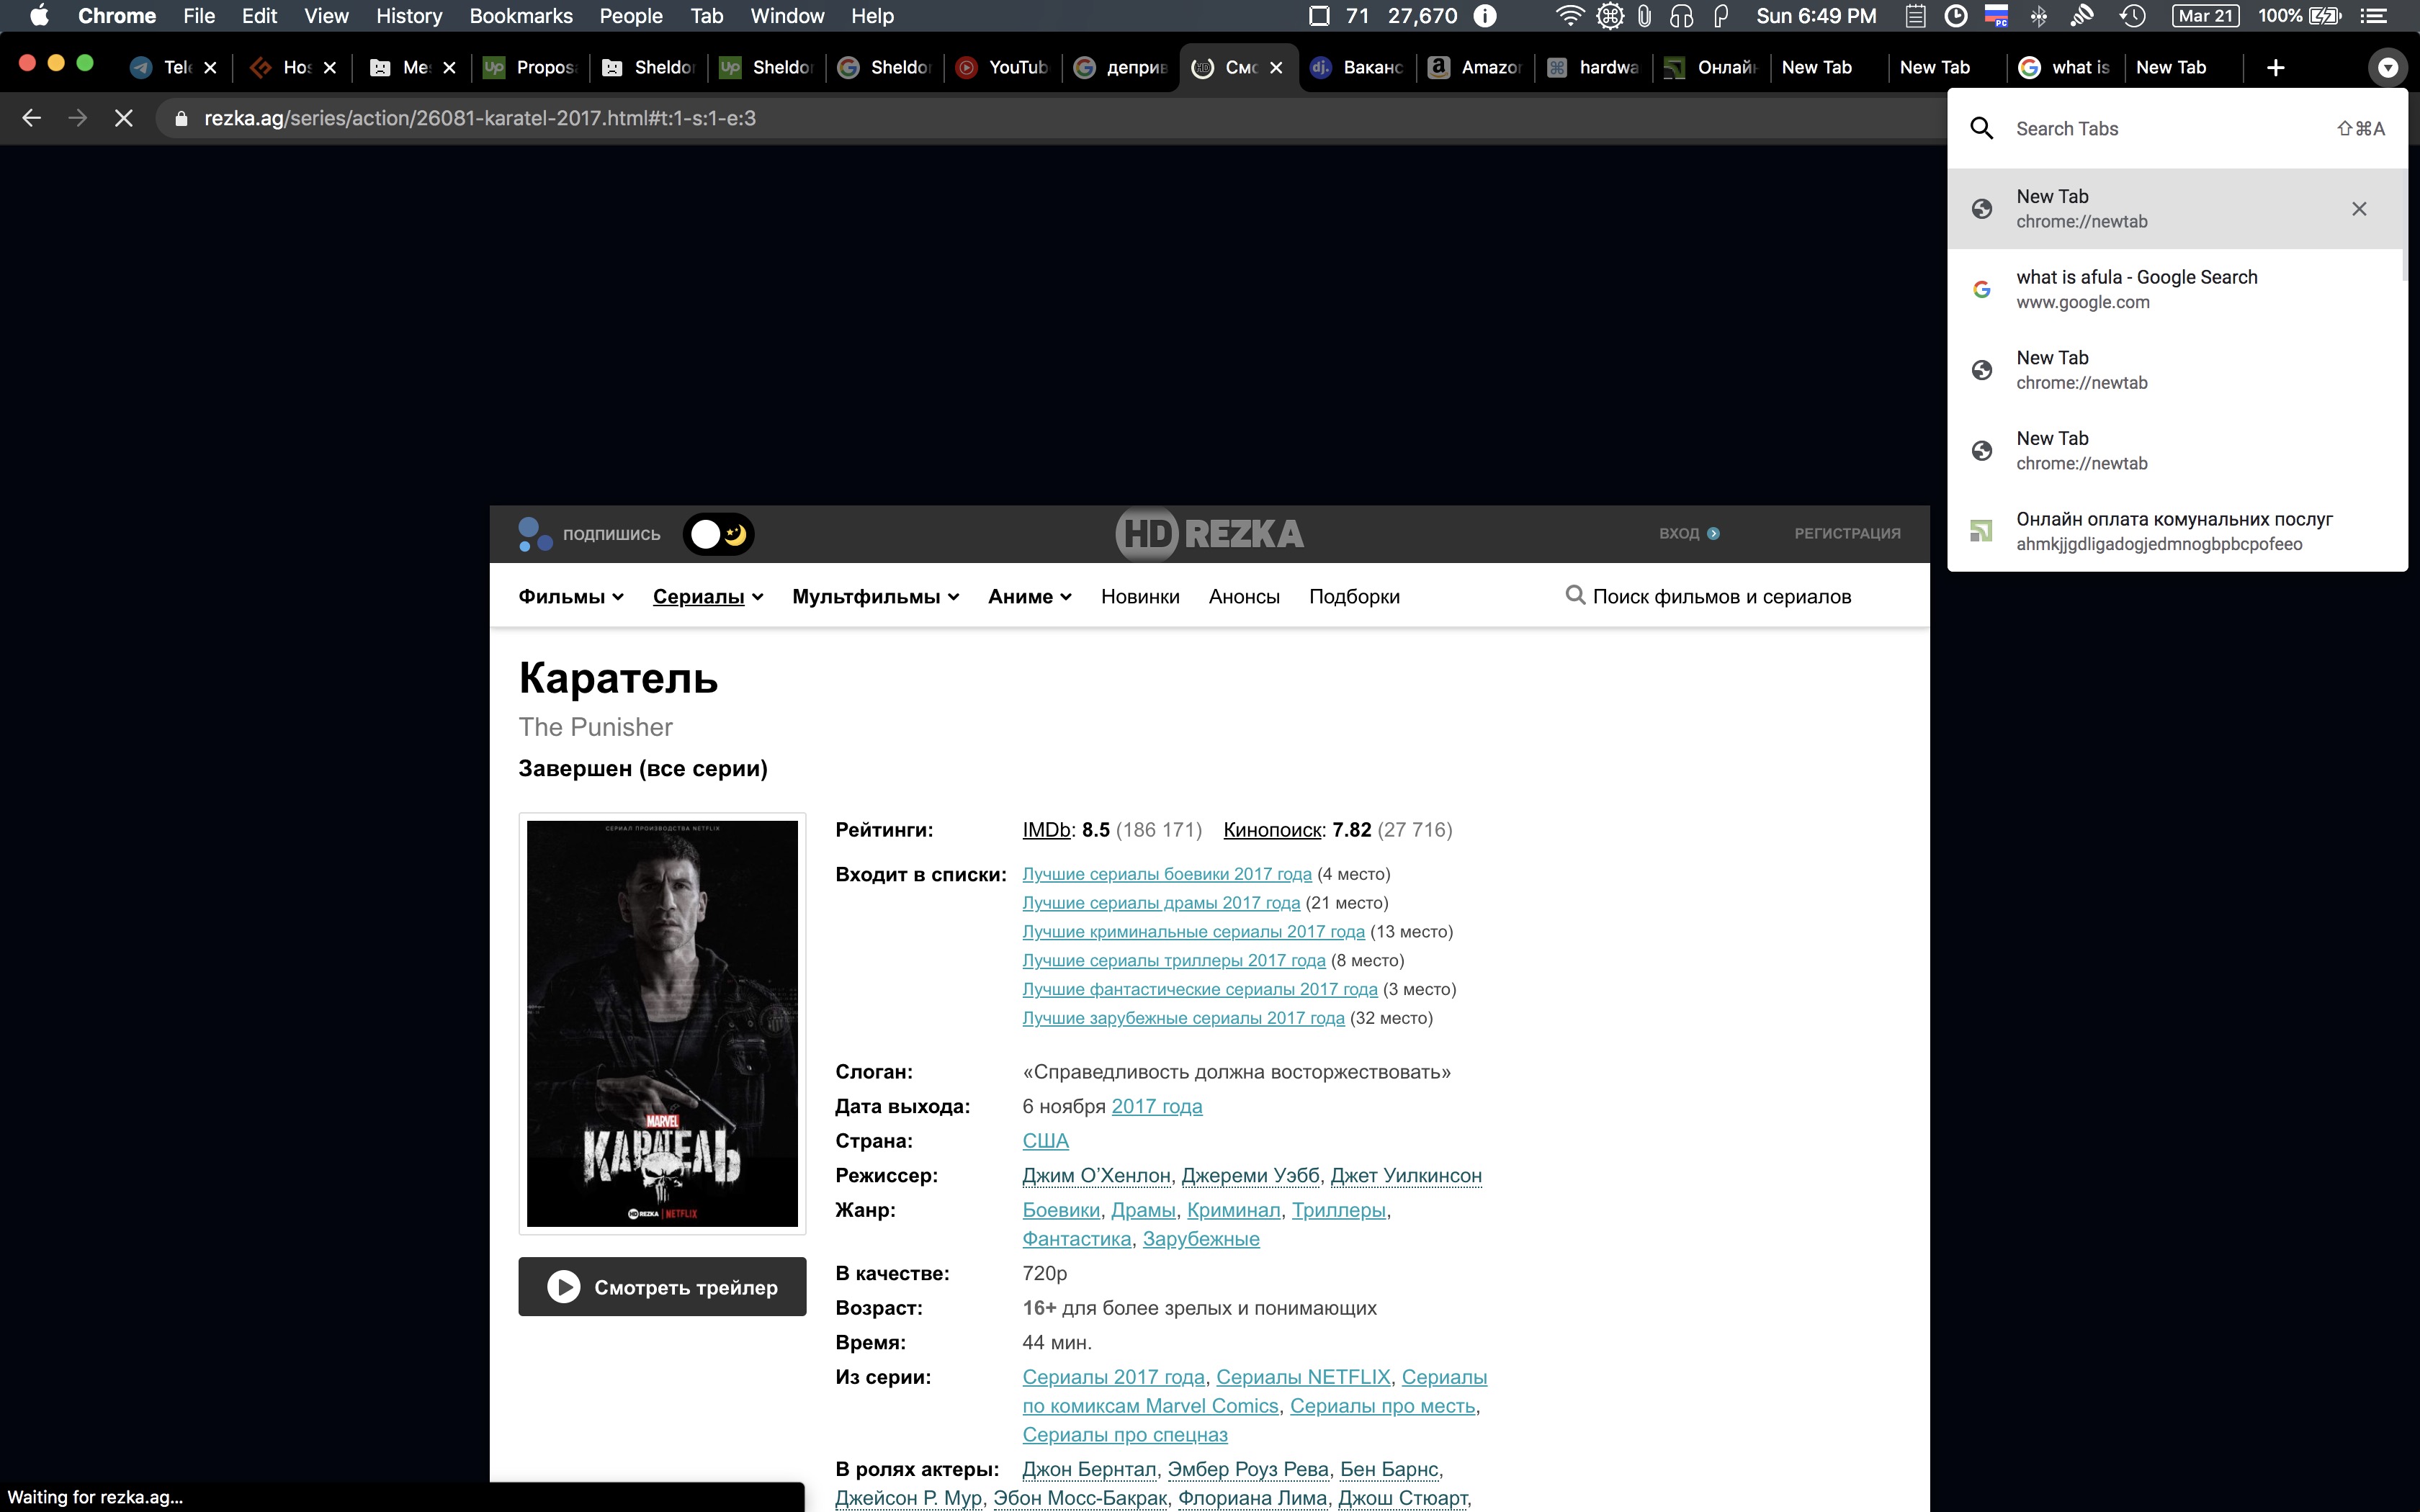Click the play icon on trailer button
The image size is (2420, 1512).
coord(563,1287)
